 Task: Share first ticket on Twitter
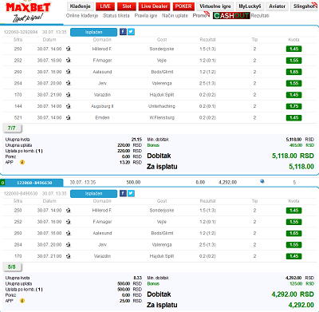tap(131, 32)
